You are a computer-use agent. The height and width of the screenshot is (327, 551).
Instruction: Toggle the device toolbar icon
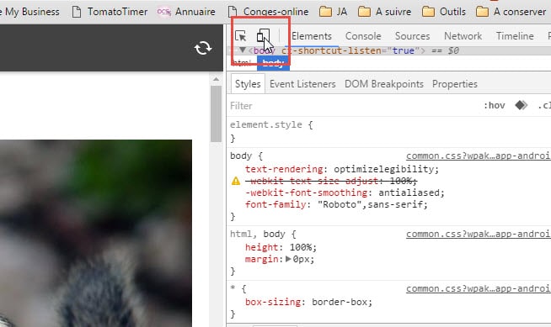tap(263, 36)
